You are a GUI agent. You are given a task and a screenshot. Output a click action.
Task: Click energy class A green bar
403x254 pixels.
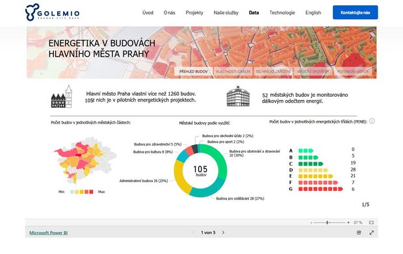tap(305, 151)
